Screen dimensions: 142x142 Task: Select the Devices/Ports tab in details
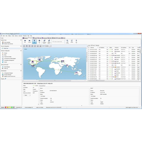click(x=42, y=86)
